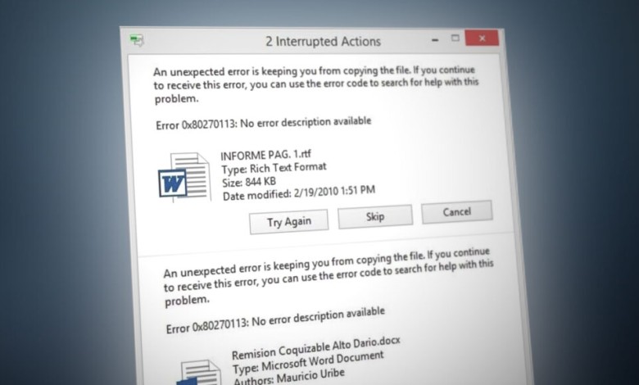This screenshot has width=639, height=385.
Task: Click the Date modified 2/19/2010 line
Action: tap(299, 192)
